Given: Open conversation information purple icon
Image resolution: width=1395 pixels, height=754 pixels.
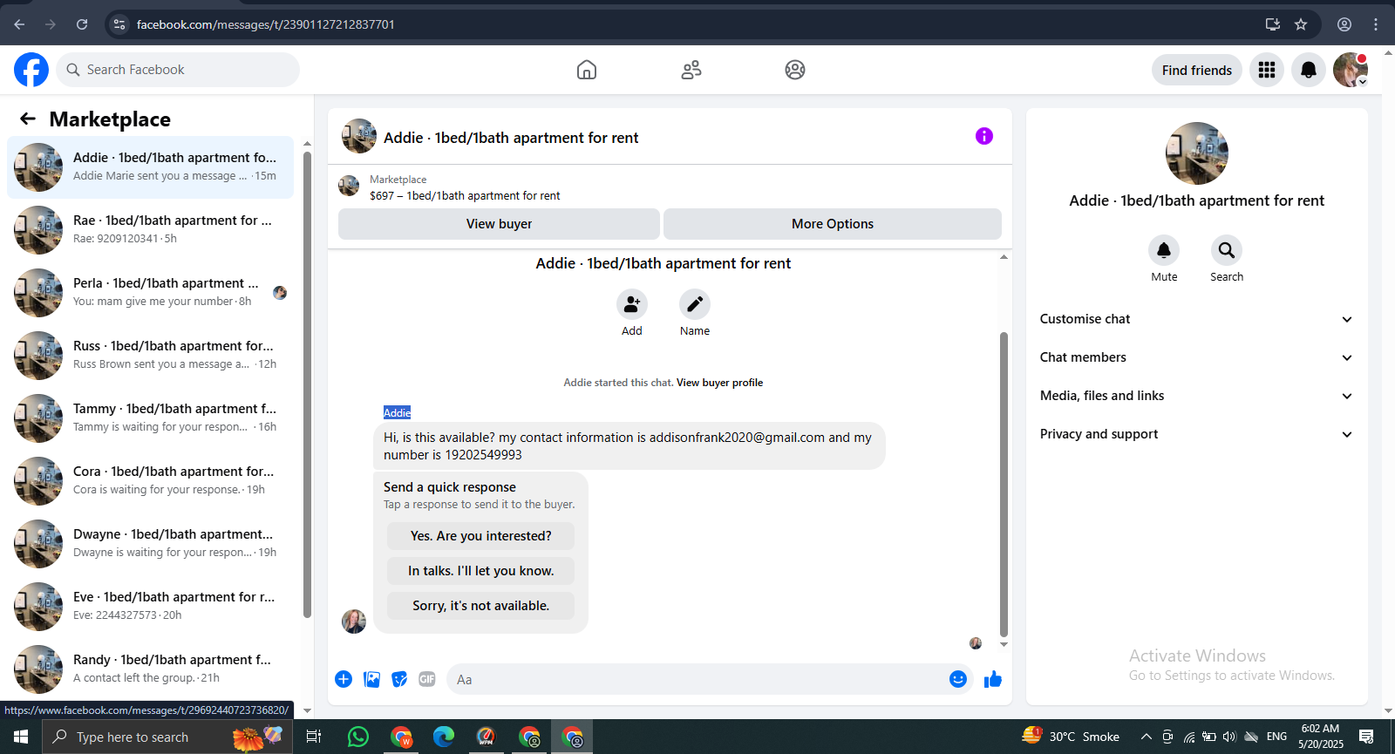Looking at the screenshot, I should click(984, 136).
